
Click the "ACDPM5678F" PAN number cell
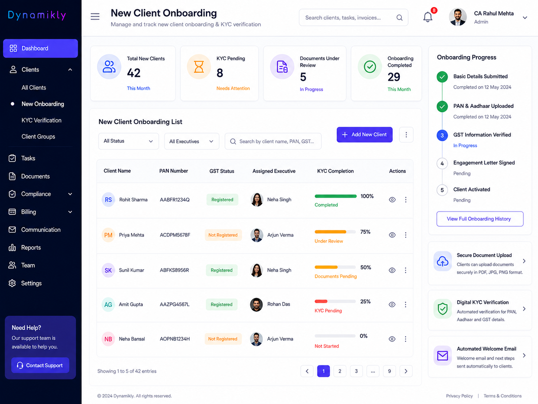point(175,235)
